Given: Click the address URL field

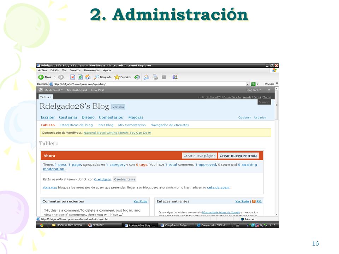Looking at the screenshot, I should (x=149, y=84).
